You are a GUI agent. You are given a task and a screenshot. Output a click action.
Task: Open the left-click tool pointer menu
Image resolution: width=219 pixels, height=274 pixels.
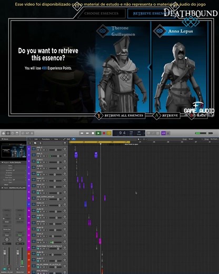pyautogui.click(x=138, y=139)
